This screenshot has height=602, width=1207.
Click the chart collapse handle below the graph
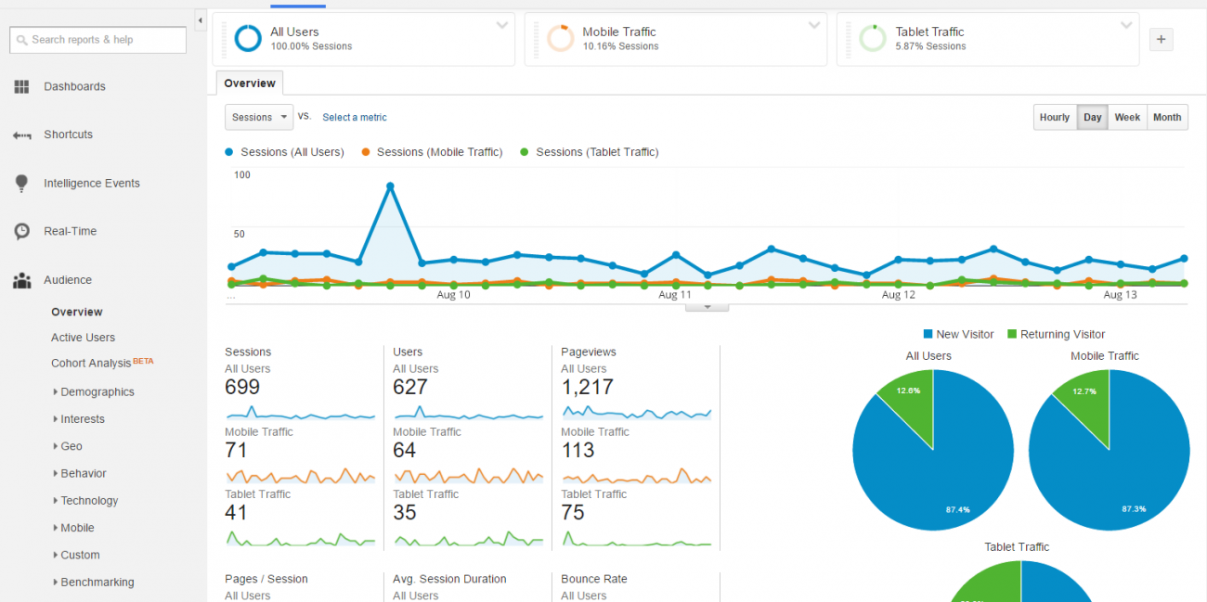pos(707,307)
